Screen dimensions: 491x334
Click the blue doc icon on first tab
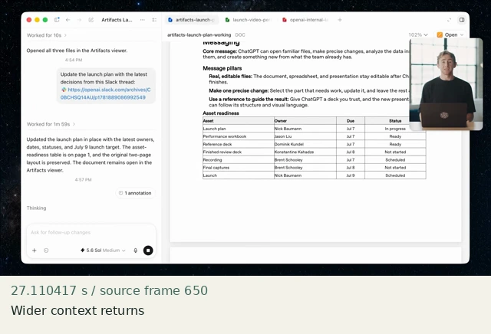tap(170, 20)
